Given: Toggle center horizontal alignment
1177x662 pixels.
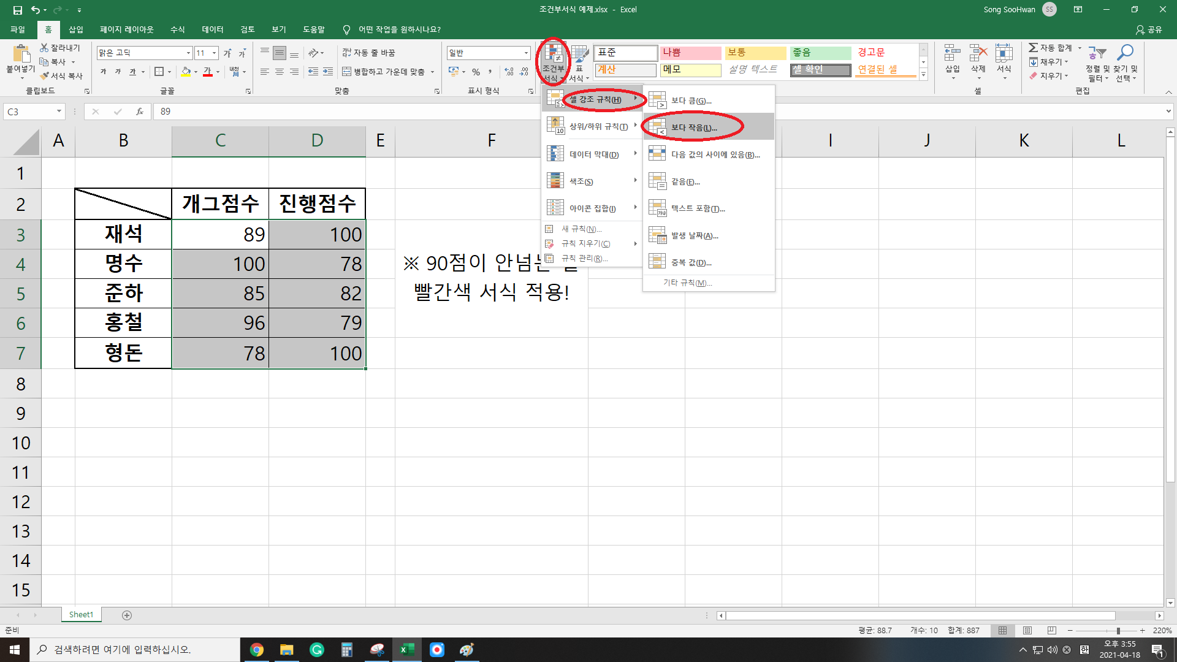Looking at the screenshot, I should coord(280,72).
